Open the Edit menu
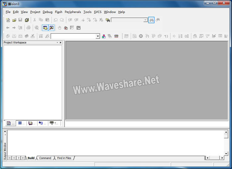Screen dimensions: 232x169 point(16,12)
